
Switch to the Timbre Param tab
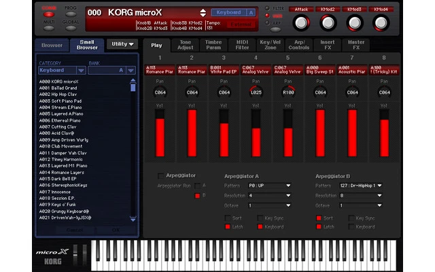pos(213,45)
